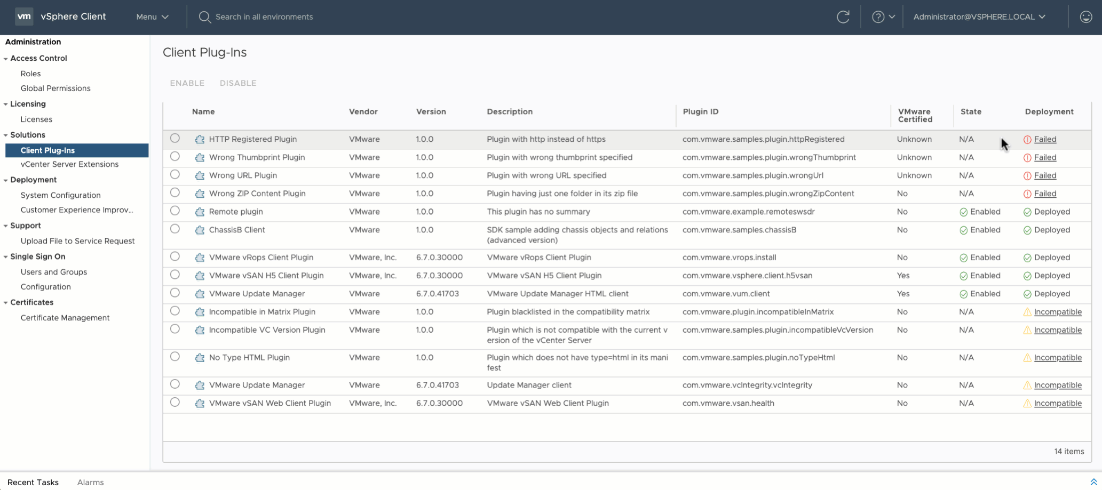Collapse the Access Control tree section

[x=6, y=59]
